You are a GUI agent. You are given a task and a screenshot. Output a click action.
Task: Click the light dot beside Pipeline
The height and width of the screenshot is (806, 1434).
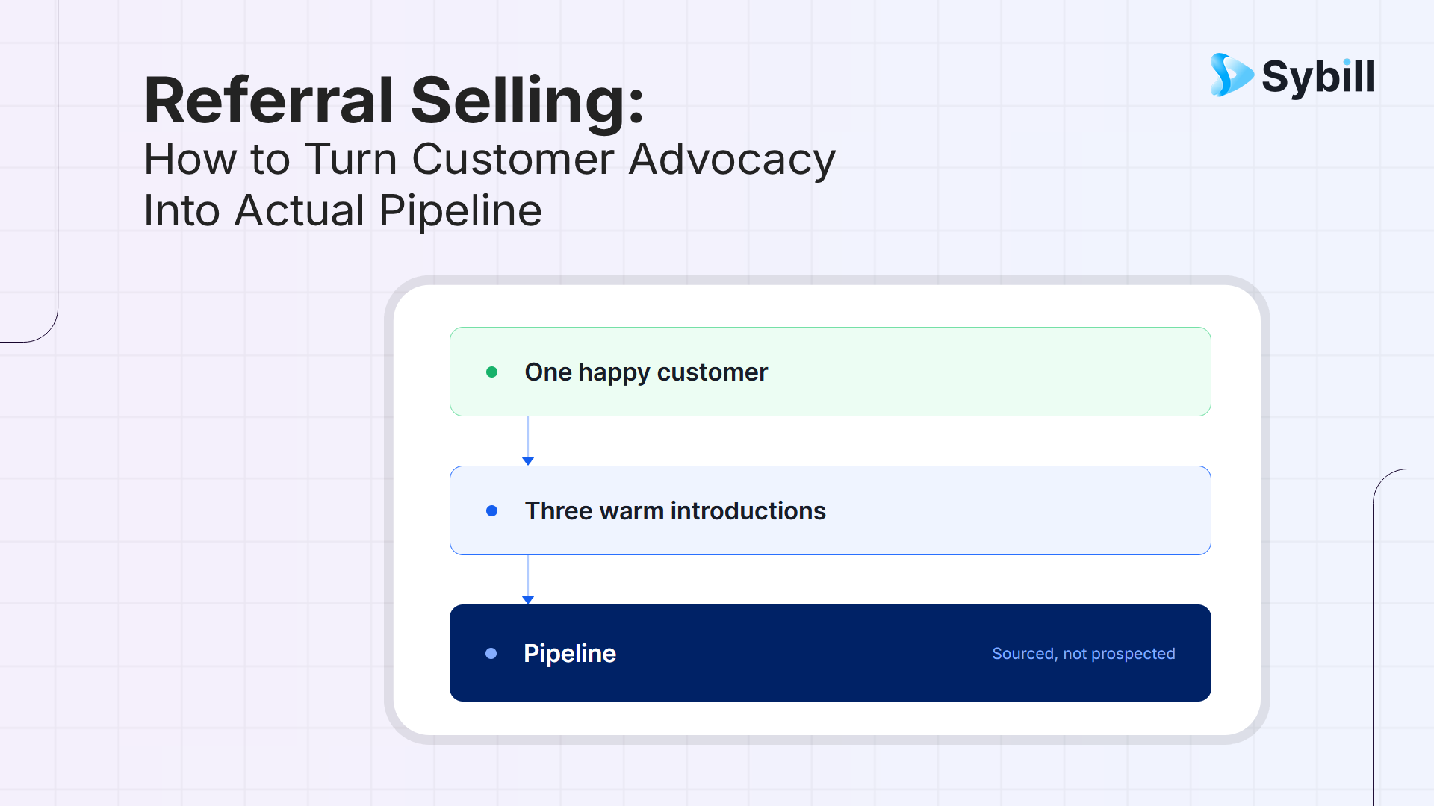click(491, 653)
